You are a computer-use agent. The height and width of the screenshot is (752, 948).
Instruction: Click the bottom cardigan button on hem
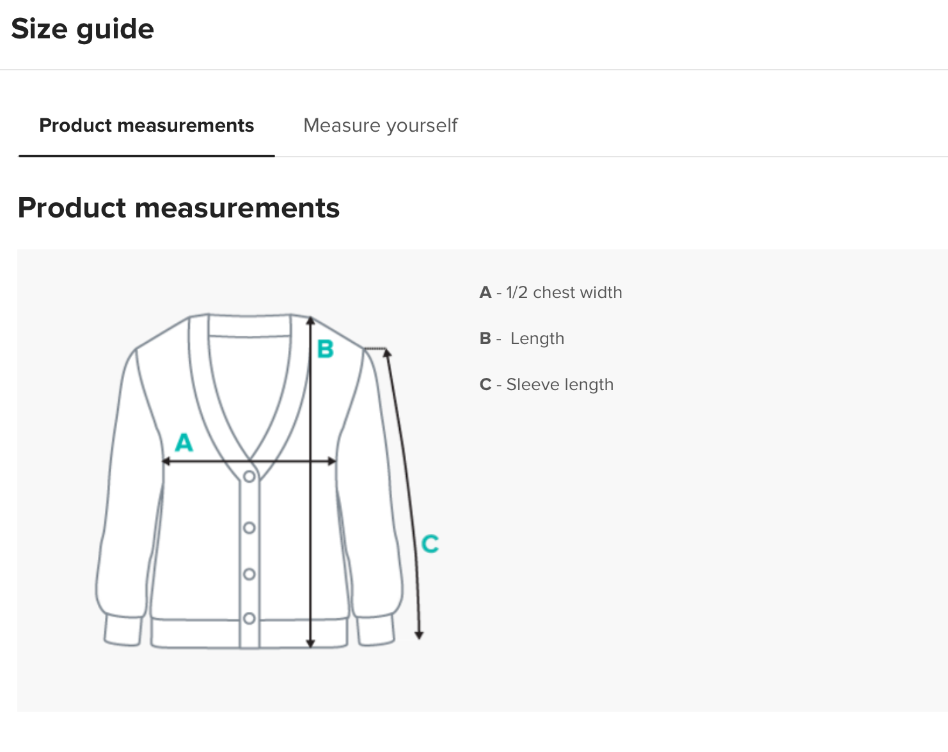tap(249, 618)
